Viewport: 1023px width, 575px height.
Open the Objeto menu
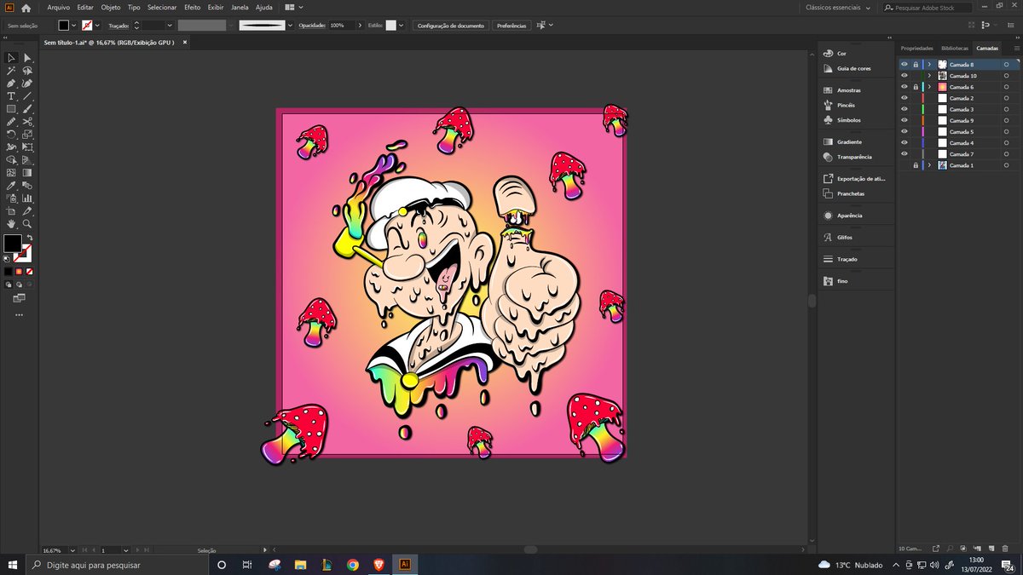tap(111, 7)
